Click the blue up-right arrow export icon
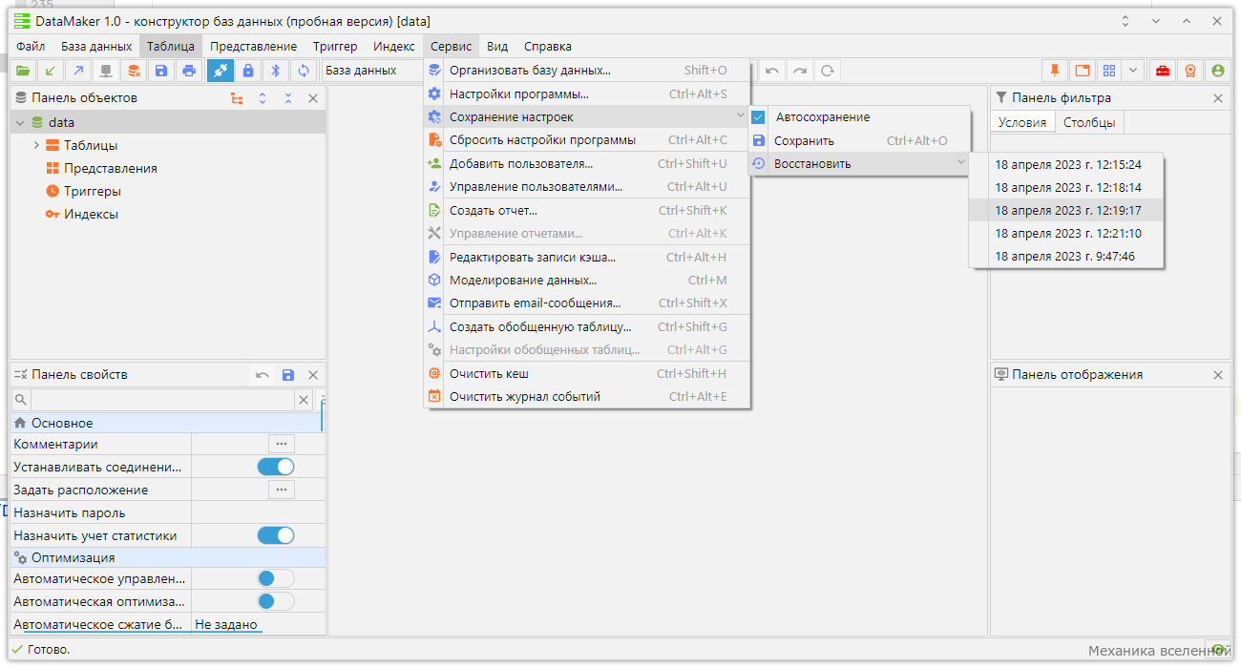 78,70
